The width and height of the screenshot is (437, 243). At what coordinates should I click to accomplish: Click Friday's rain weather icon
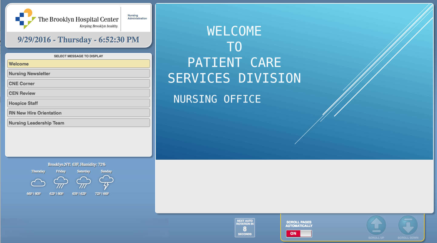coord(61,183)
